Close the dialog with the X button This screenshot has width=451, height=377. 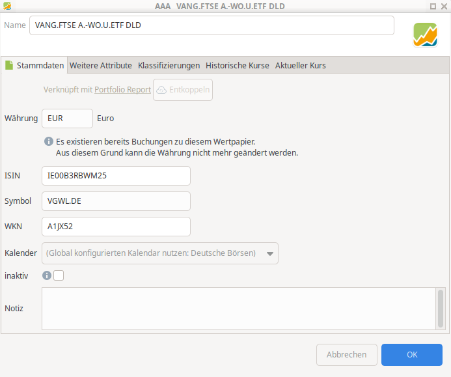click(444, 7)
